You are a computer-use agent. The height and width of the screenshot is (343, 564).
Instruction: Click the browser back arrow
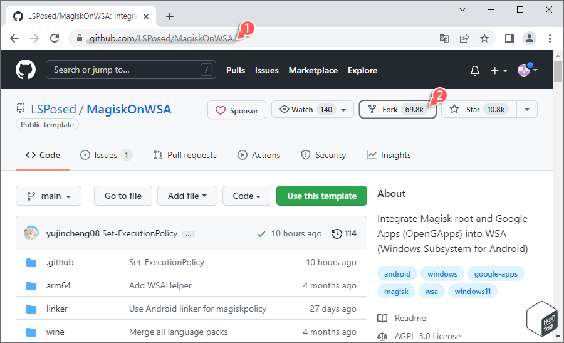[x=14, y=38]
